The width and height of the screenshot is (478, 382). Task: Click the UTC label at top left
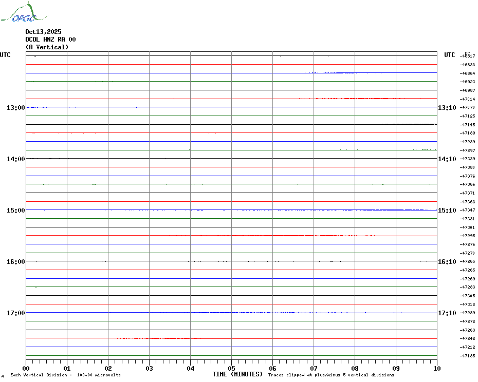click(x=5, y=55)
